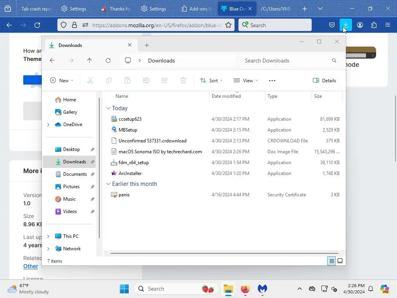Open Documents in navigation pane
The image size is (397, 298).
[x=75, y=174]
